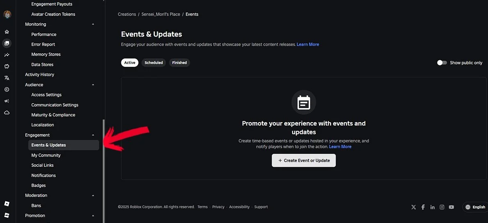Open the LinkedIn icon in footer
Screen dimensions: 488x223
432,207
